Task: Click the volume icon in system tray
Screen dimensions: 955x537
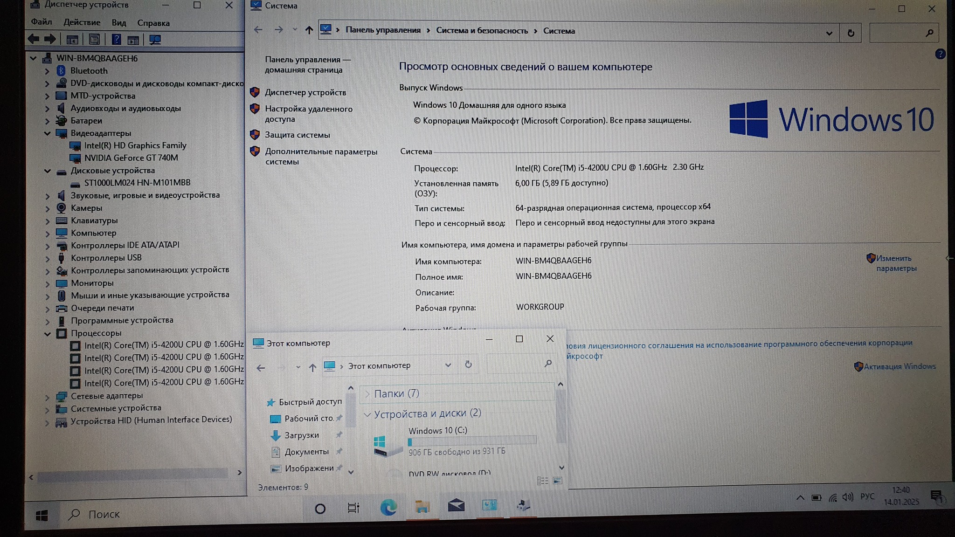Action: [847, 497]
